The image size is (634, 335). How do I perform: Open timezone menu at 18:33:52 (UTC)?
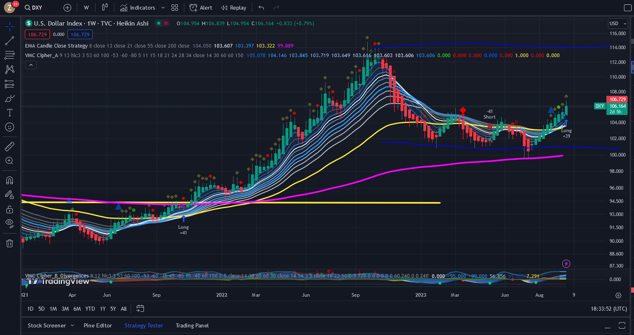click(x=609, y=309)
